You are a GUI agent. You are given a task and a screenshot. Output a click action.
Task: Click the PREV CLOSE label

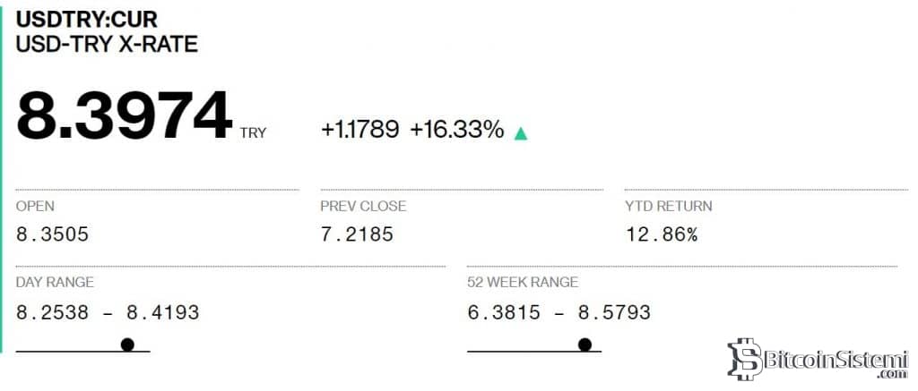click(x=363, y=206)
